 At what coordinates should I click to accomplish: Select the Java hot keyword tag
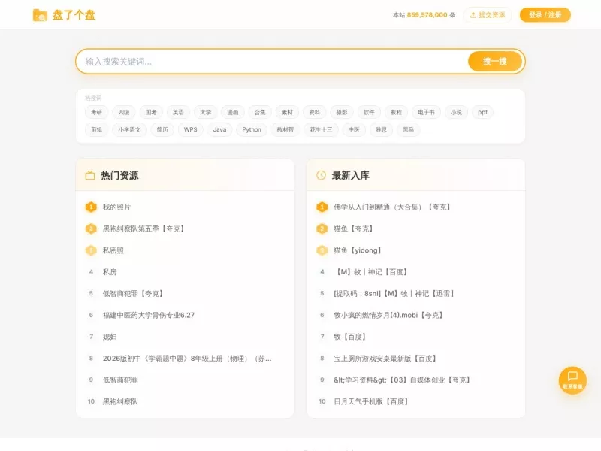(219, 129)
